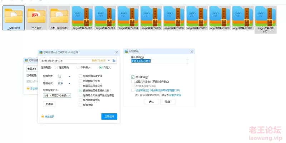Image resolution: width=286 pixels, height=143 pixels.
Task: Open save location dropdown arrow beside 72.4GB
Action: 109,60
